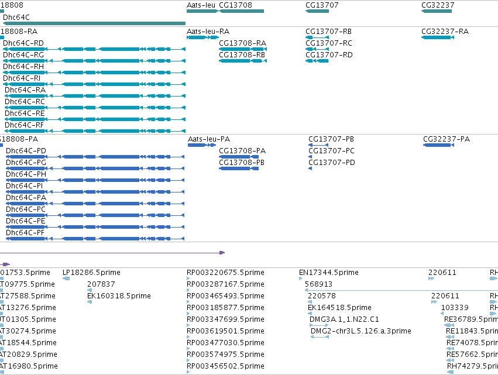
Task: Select Aats-leu-RA transcript
Action: [202, 37]
